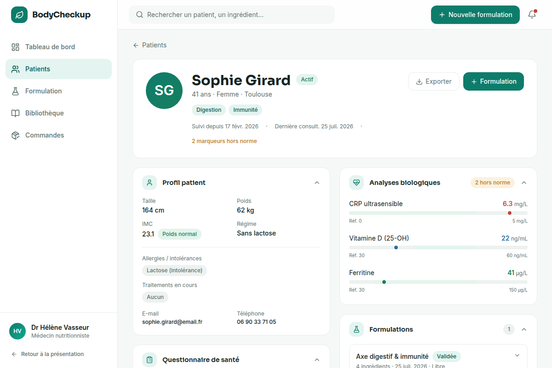Screen dimensions: 552x368
Task: Click the 41 µg/L ferritine value
Action: (517, 273)
